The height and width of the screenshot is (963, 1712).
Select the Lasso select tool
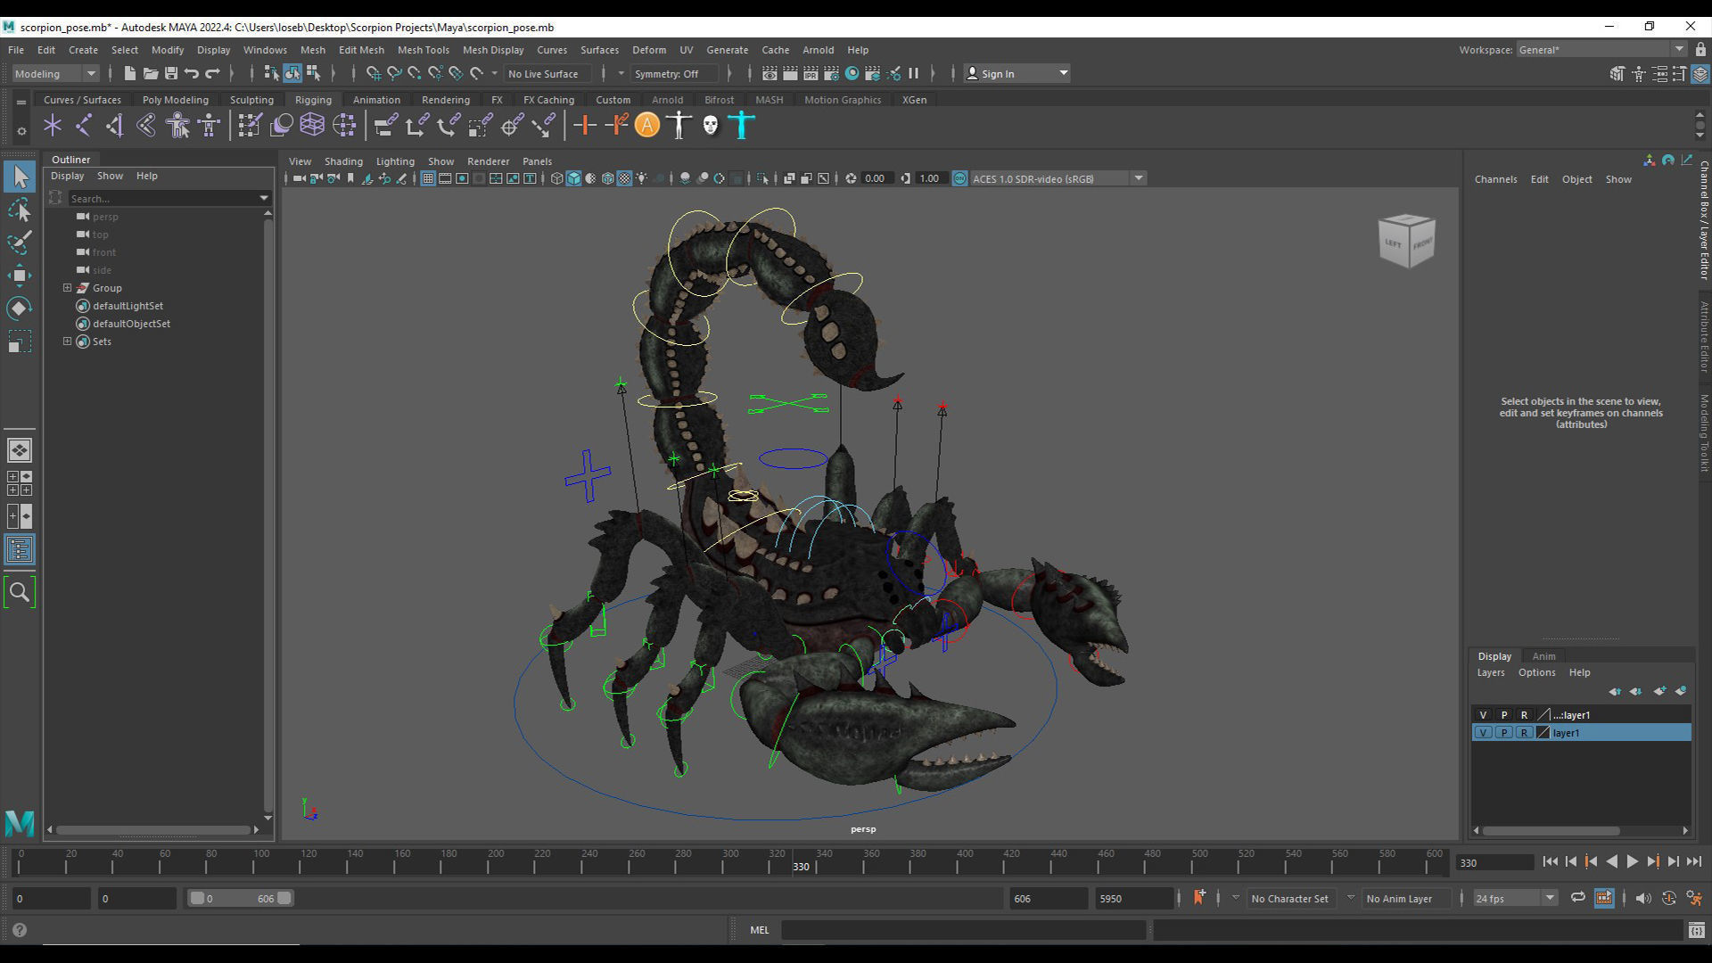pos(20,210)
